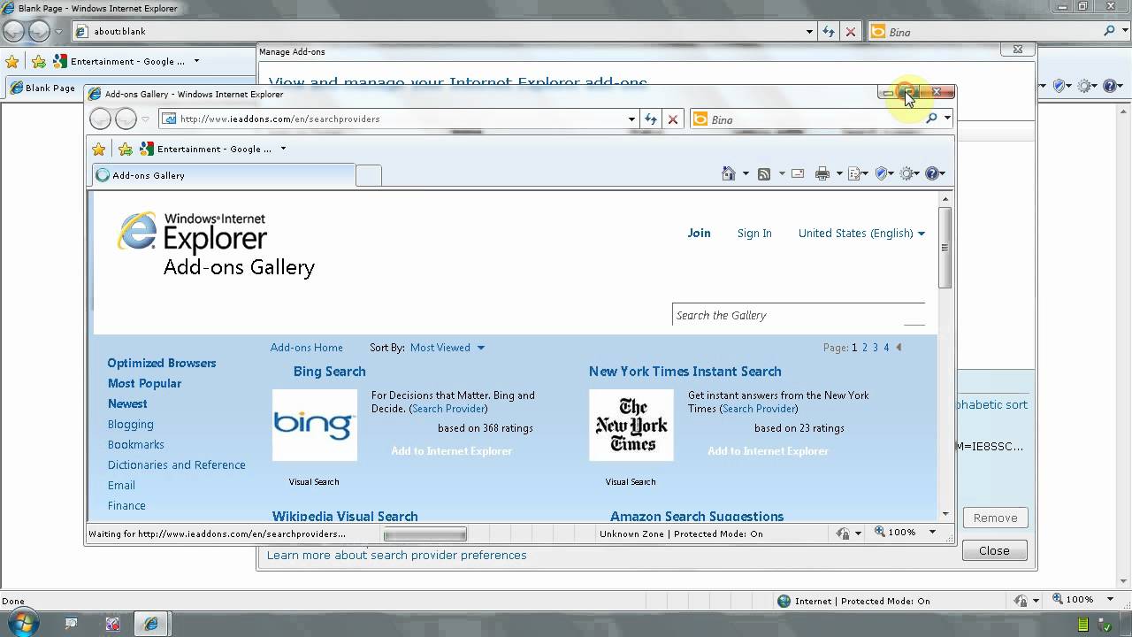Viewport: 1132px width, 637px height.
Task: Click the security lock icon in Add-ons Gallery status bar
Action: coord(844,533)
